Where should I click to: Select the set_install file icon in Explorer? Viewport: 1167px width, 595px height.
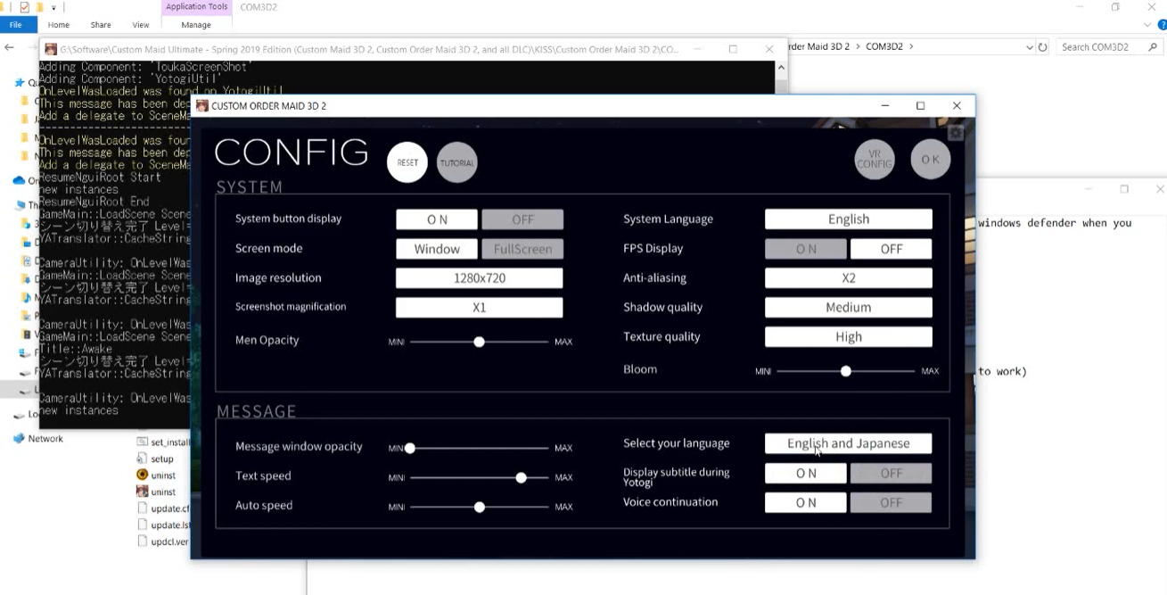click(x=143, y=442)
